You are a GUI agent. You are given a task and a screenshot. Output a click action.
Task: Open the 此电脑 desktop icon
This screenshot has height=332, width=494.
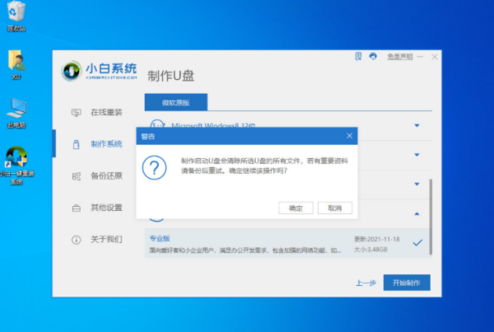(x=16, y=113)
